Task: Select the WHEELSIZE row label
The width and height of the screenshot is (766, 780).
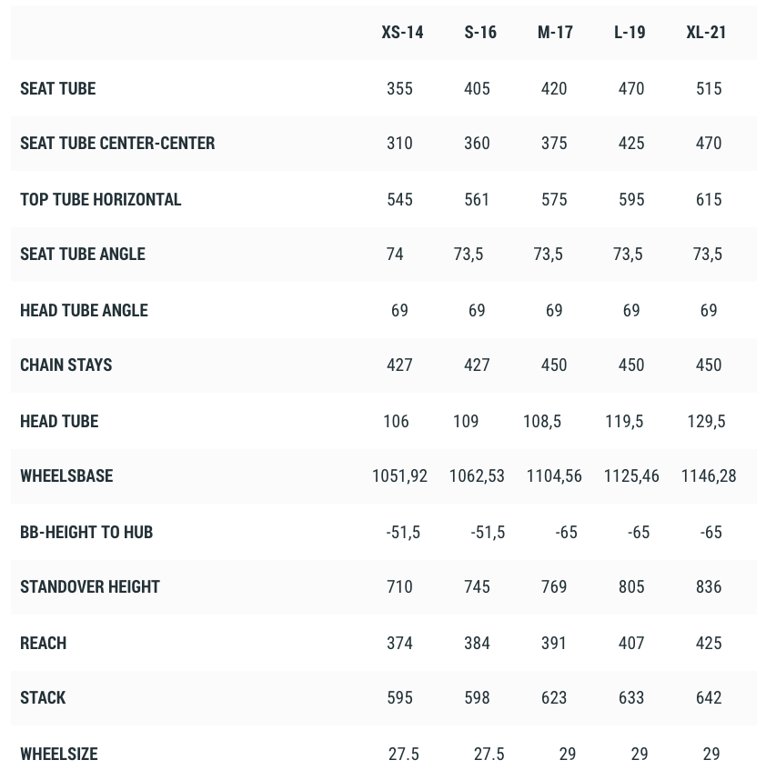Action: (x=58, y=755)
